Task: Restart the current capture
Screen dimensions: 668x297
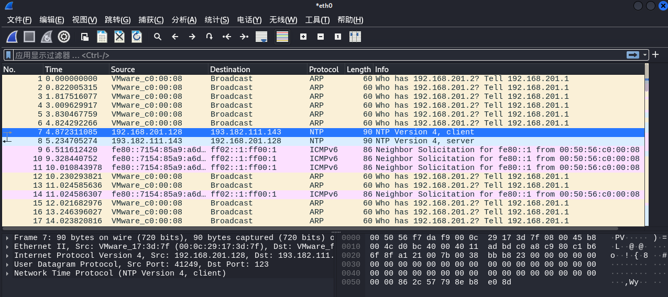Action: [x=47, y=37]
